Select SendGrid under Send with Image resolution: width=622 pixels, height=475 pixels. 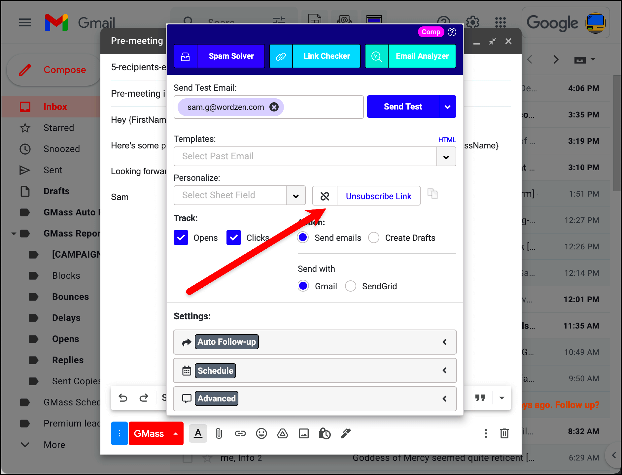[x=351, y=286]
